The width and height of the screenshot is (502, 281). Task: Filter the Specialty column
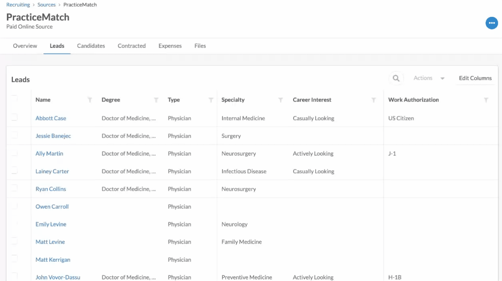pos(281,100)
